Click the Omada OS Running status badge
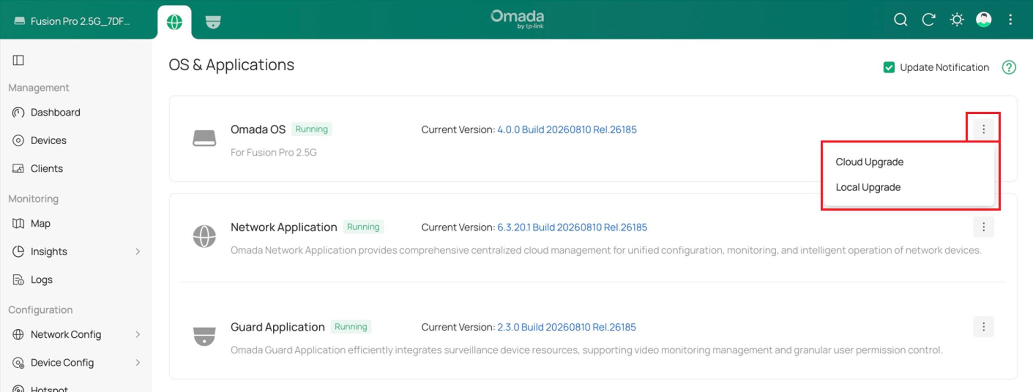The width and height of the screenshot is (1033, 392). click(x=311, y=129)
